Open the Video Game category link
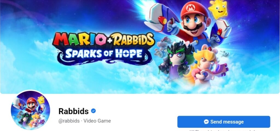 tap(97, 121)
